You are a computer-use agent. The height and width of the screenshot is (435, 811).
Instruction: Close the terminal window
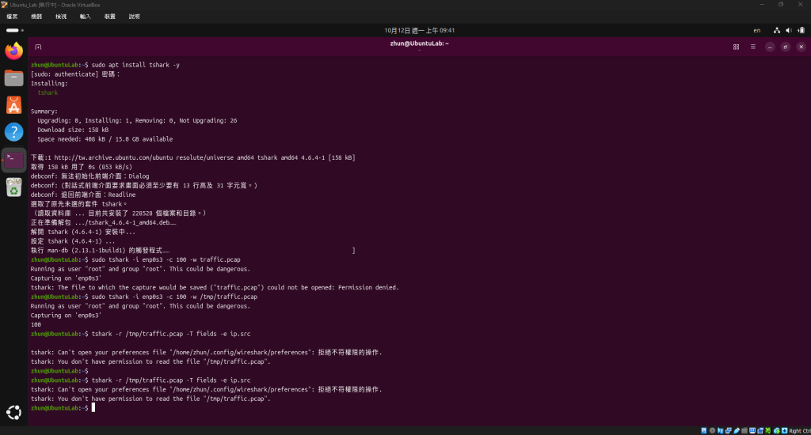[801, 47]
